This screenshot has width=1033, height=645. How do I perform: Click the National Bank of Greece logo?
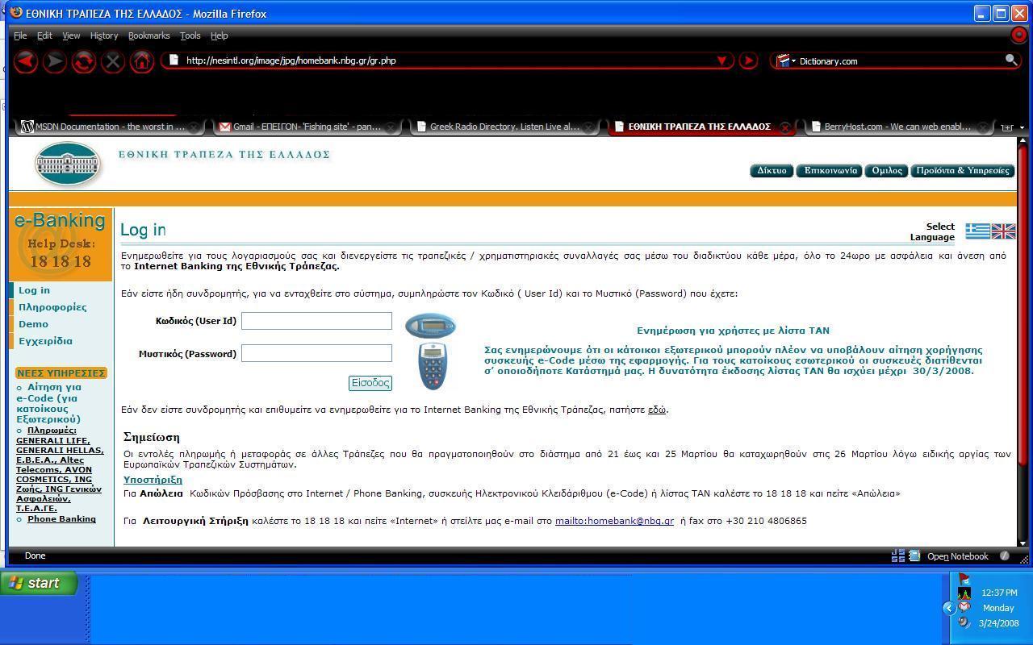tap(69, 164)
